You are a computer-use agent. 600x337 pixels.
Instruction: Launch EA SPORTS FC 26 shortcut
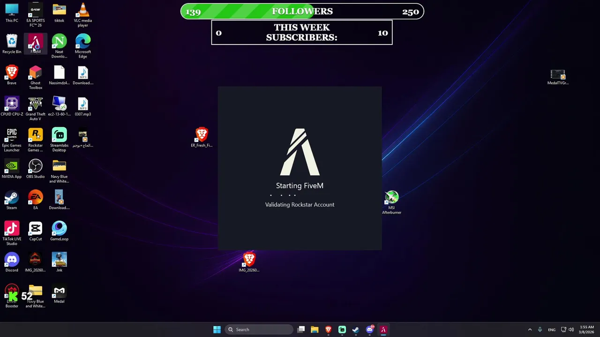click(x=36, y=15)
